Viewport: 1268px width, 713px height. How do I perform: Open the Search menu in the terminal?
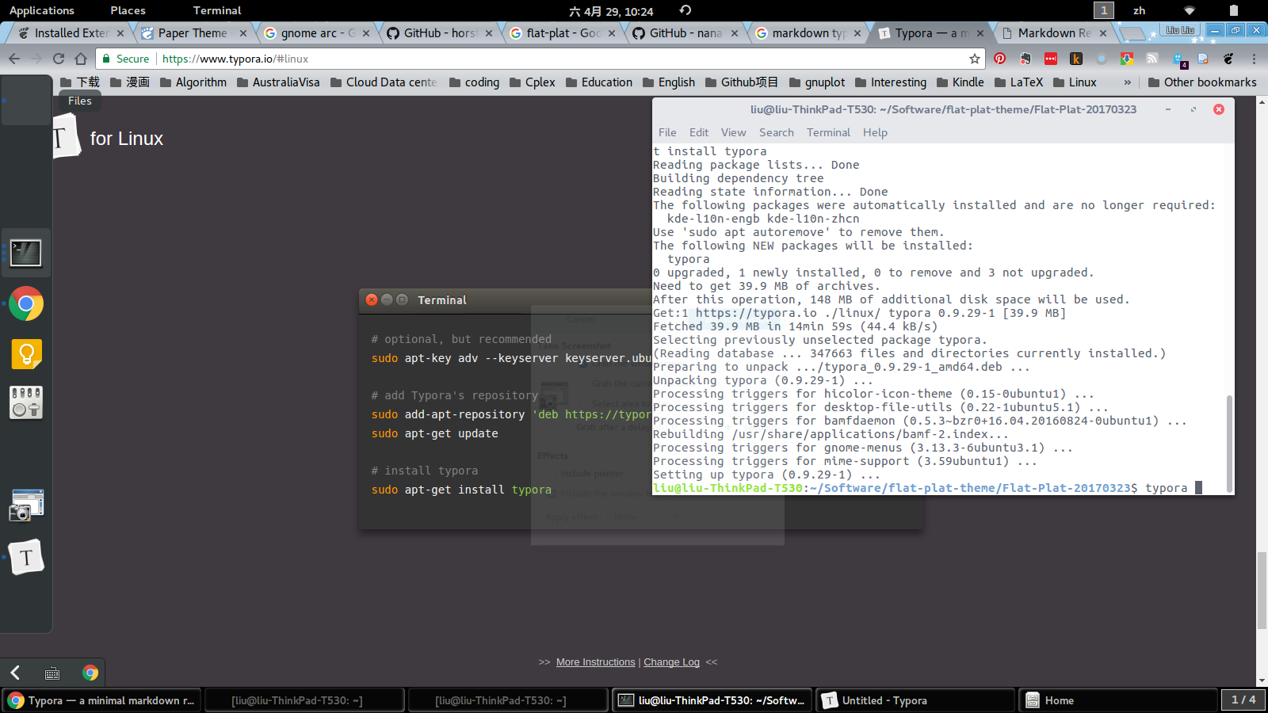coord(776,132)
